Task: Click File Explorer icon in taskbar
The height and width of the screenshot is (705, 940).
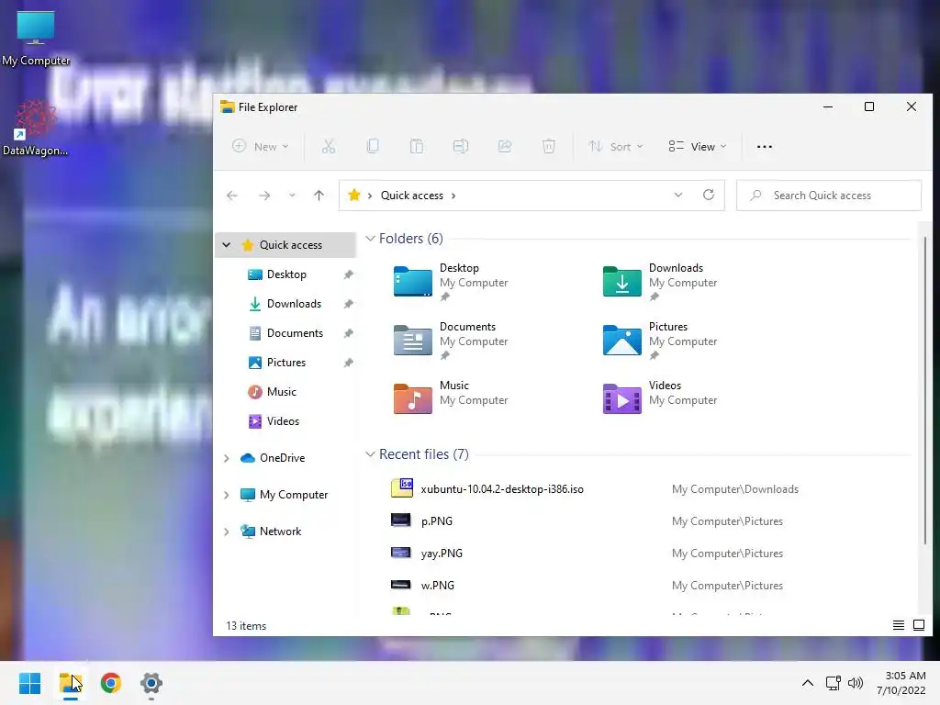Action: click(x=71, y=683)
